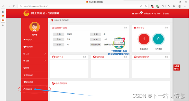Switch to the first vertical tab favicon
The height and width of the screenshot is (101, 189).
point(3,16)
